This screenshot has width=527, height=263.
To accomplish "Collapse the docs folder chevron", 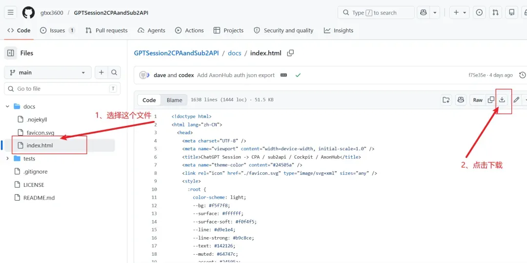I will [x=7, y=106].
